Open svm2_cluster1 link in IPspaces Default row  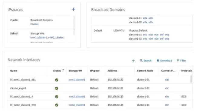(56, 38)
